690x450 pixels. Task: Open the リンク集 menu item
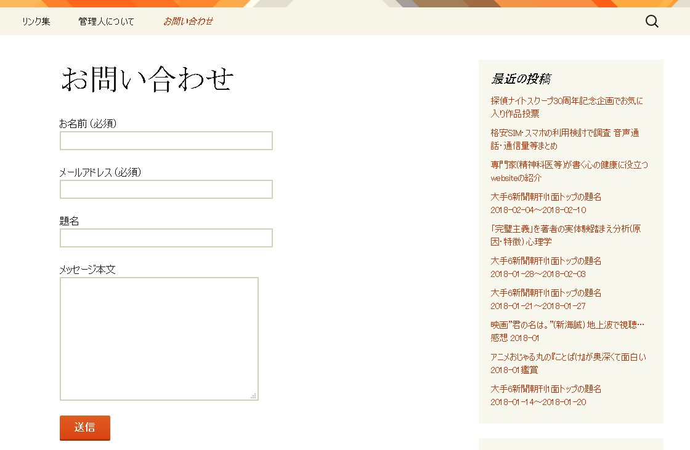click(36, 22)
